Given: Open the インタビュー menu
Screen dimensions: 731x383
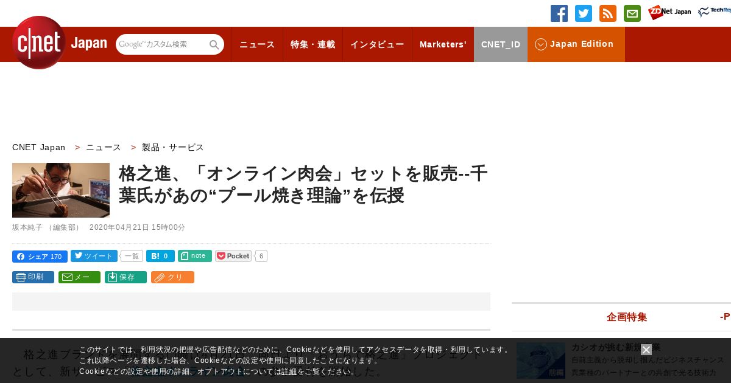Looking at the screenshot, I should [x=377, y=44].
